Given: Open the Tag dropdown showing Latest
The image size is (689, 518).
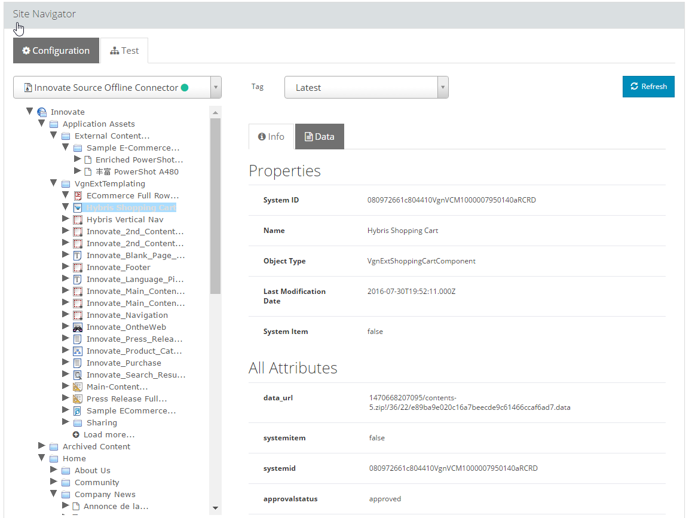Looking at the screenshot, I should (x=366, y=87).
